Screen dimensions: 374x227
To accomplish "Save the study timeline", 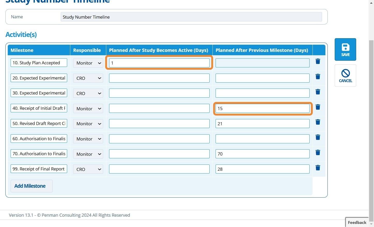I will (x=345, y=50).
